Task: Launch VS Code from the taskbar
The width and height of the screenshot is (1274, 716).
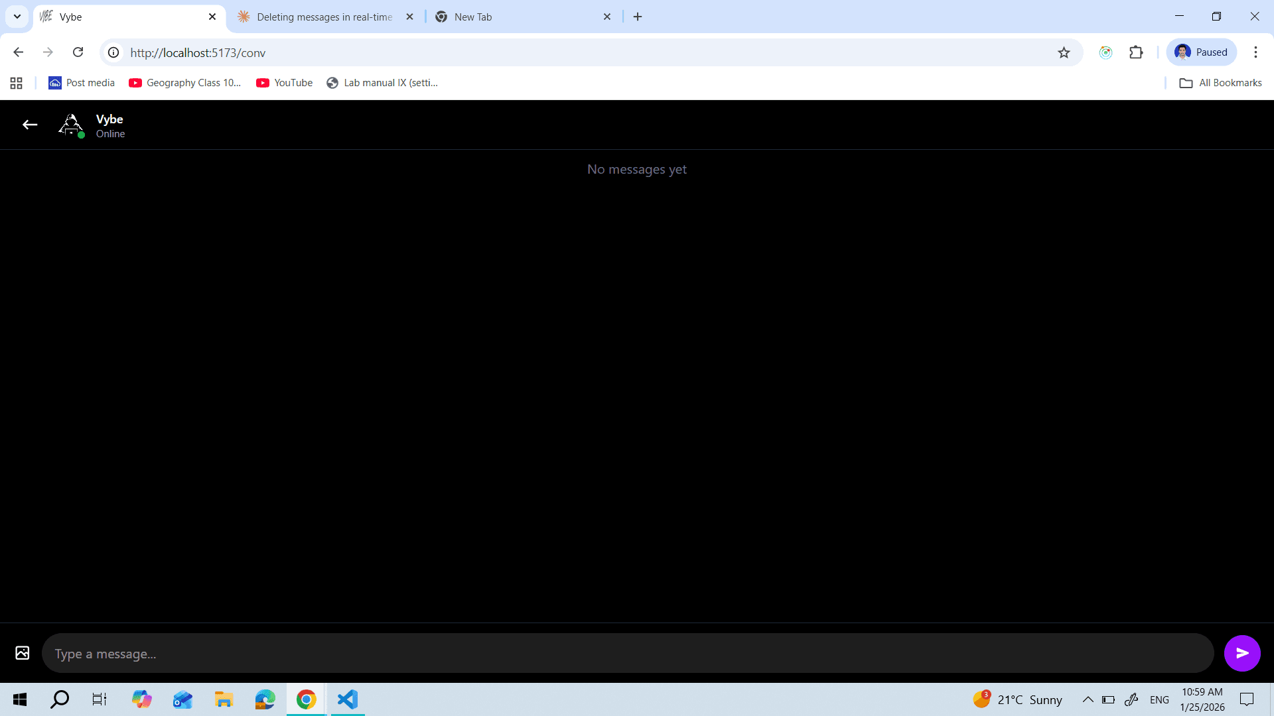Action: [x=347, y=699]
